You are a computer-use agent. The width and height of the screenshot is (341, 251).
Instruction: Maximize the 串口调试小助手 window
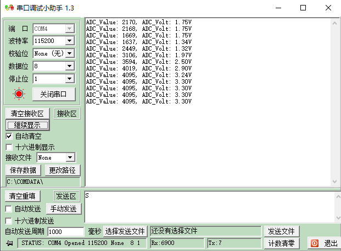tap(303, 8)
